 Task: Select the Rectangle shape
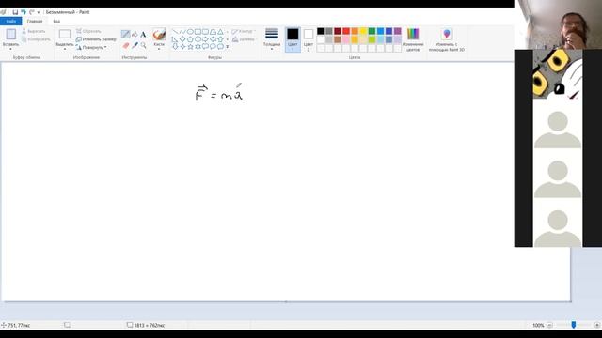coord(198,31)
